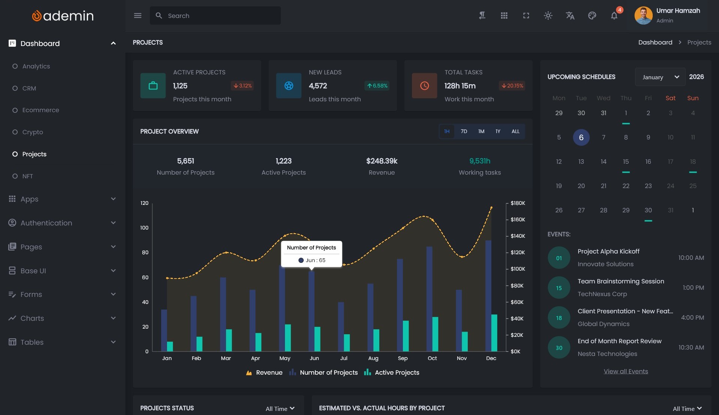Select the 7D chart range tab
Image resolution: width=719 pixels, height=415 pixels.
tap(464, 132)
